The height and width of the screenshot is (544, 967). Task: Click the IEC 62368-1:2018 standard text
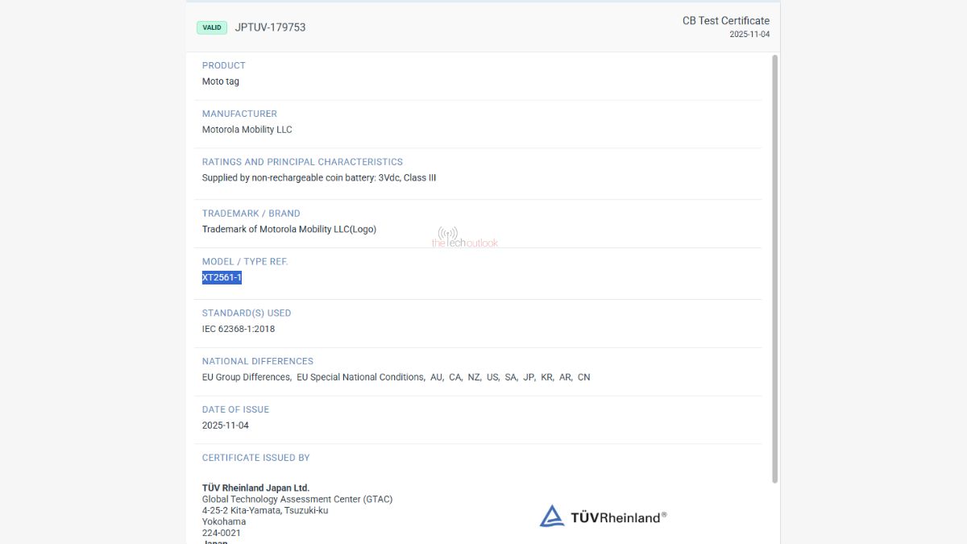click(239, 329)
